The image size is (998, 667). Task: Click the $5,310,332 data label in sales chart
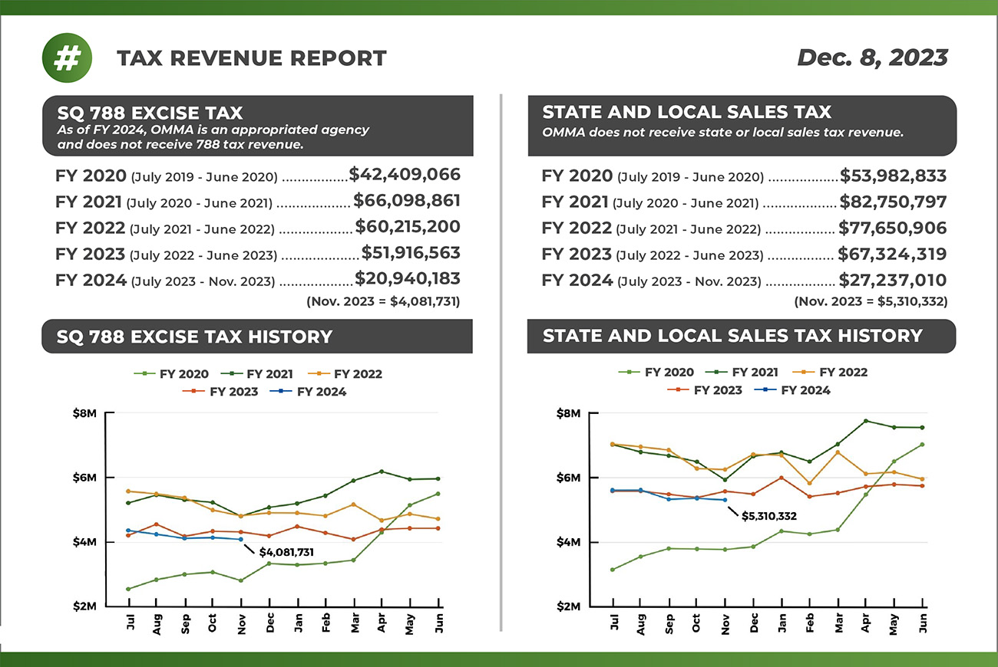pyautogui.click(x=768, y=516)
